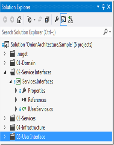Click the Home icon in toolbar
114x145 pixels.
coord(19,19)
